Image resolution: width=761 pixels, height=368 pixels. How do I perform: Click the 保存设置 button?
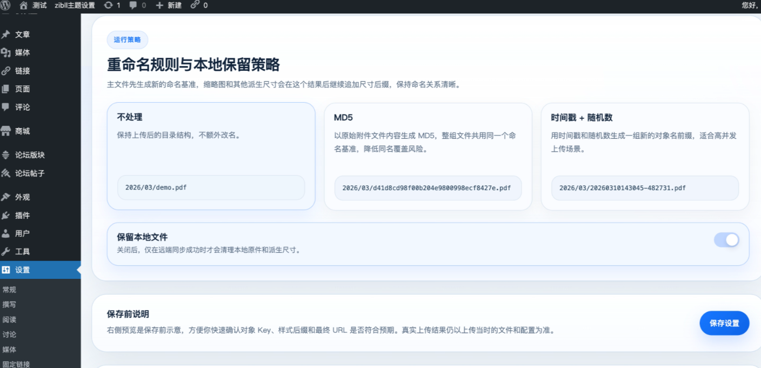724,323
